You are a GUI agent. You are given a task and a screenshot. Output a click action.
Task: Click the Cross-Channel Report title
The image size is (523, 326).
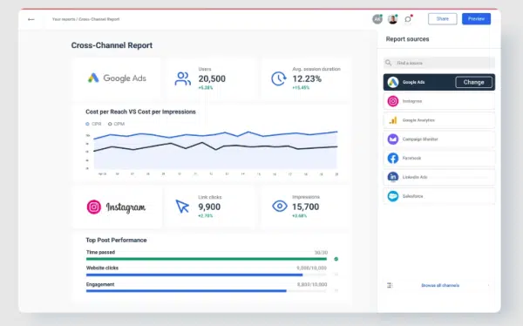tap(112, 45)
